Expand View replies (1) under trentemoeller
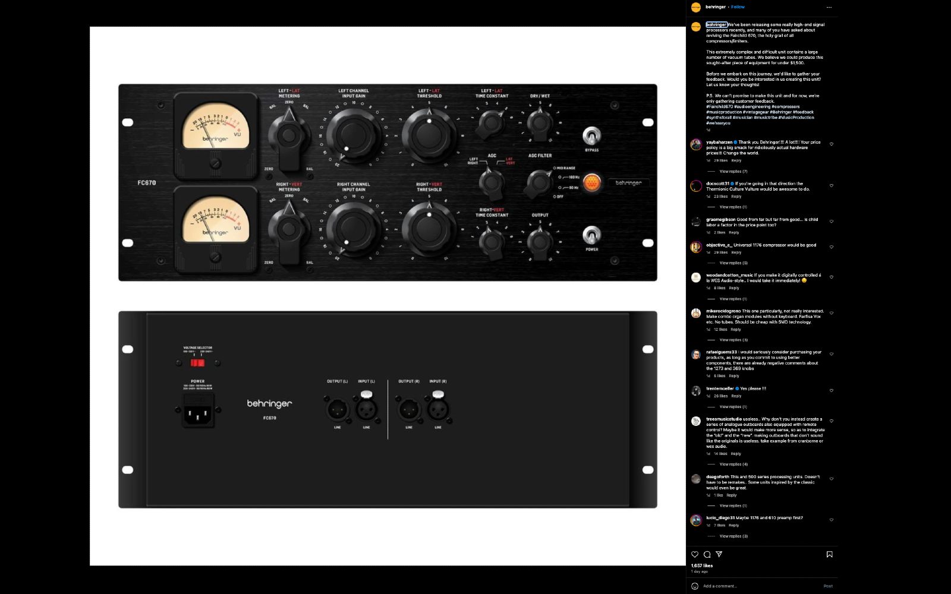The width and height of the screenshot is (951, 594). tap(733, 407)
